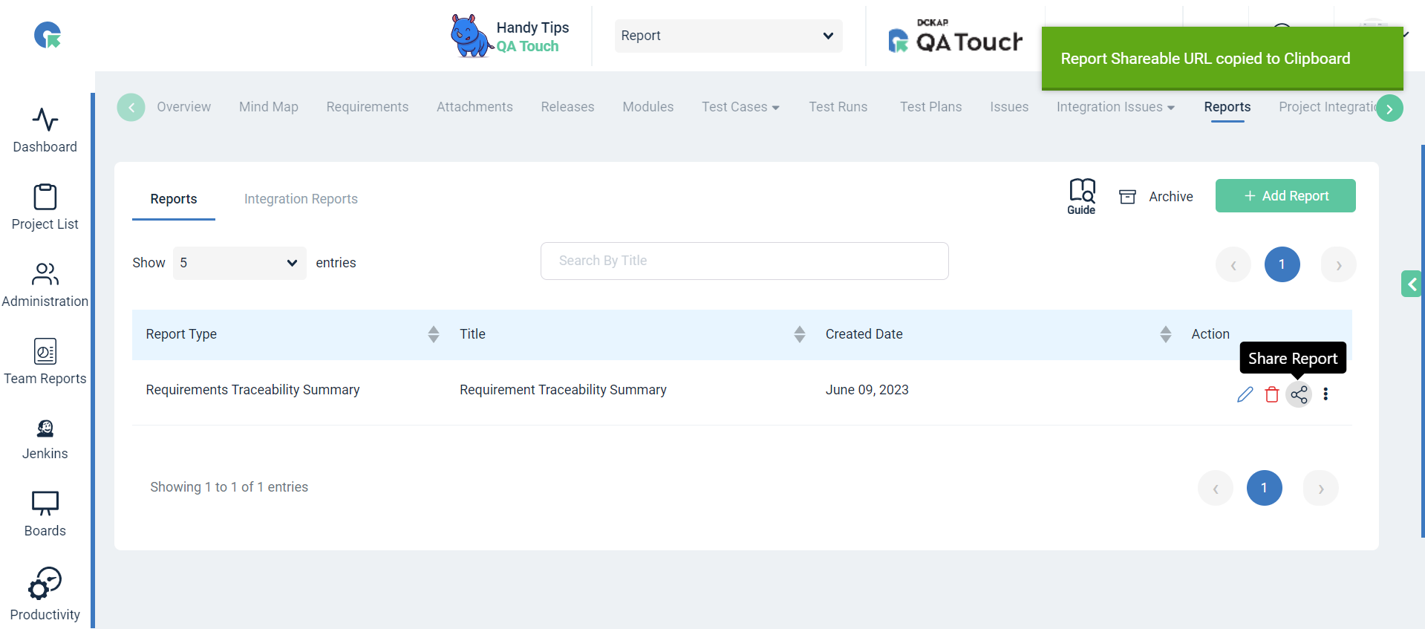Image resolution: width=1425 pixels, height=629 pixels.
Task: Switch to the Mind Map tab
Action: (x=269, y=107)
